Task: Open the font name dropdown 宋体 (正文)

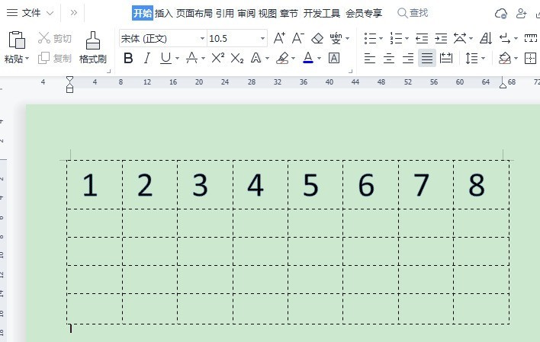Action: pos(203,39)
